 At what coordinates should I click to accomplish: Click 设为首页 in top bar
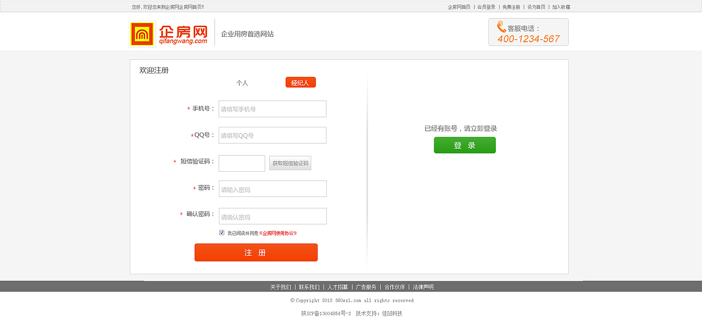tap(536, 7)
